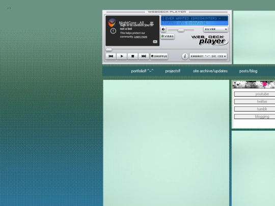Click the sparkly sidebar banner image
This screenshot has width=275, height=206.
(254, 84)
